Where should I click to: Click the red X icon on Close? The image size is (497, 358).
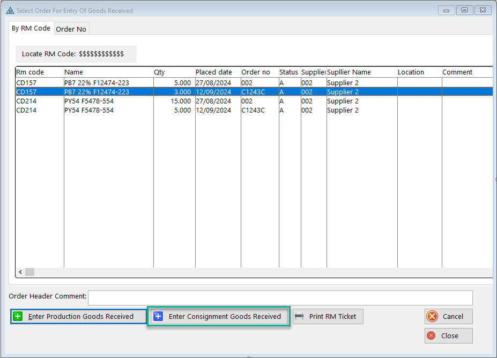click(431, 335)
